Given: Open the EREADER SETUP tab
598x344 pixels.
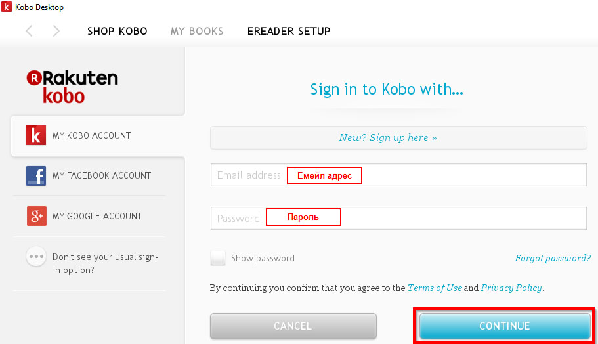Looking at the screenshot, I should [289, 31].
